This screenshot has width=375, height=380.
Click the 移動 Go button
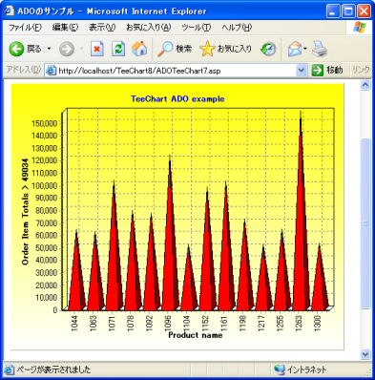(x=327, y=70)
